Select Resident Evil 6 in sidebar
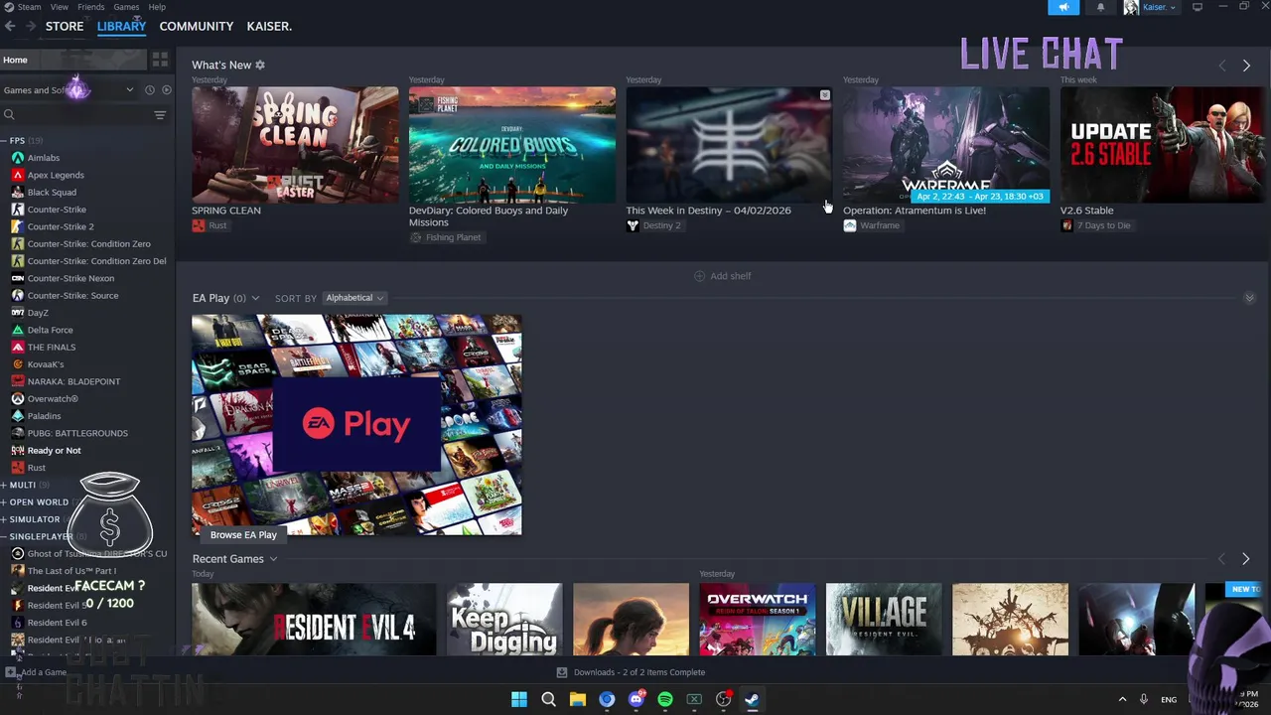The height and width of the screenshot is (715, 1271). (57, 623)
